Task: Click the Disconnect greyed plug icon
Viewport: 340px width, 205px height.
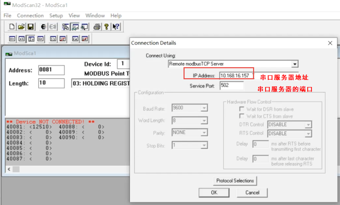Action: tap(53, 27)
